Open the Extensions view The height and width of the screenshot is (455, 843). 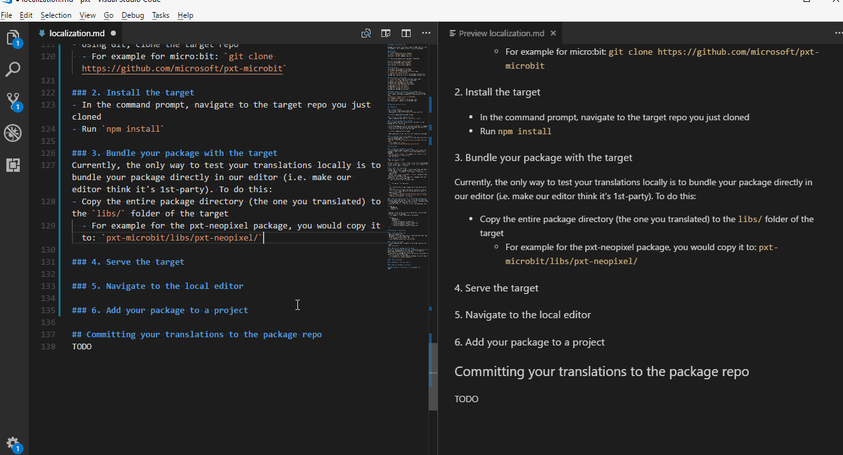[x=13, y=165]
